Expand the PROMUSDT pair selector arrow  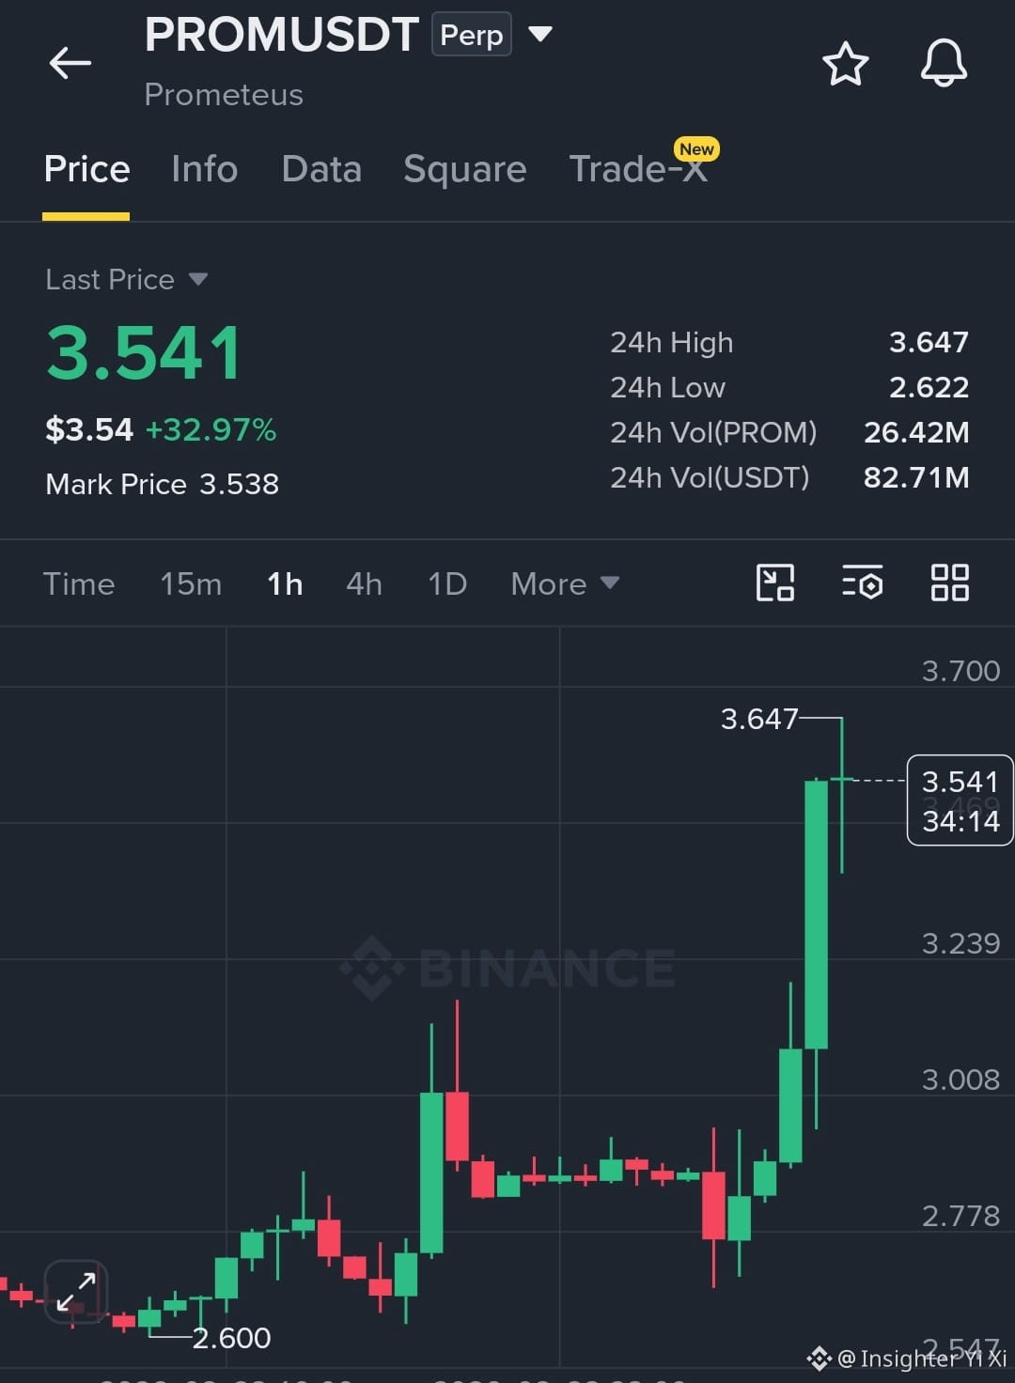[540, 35]
